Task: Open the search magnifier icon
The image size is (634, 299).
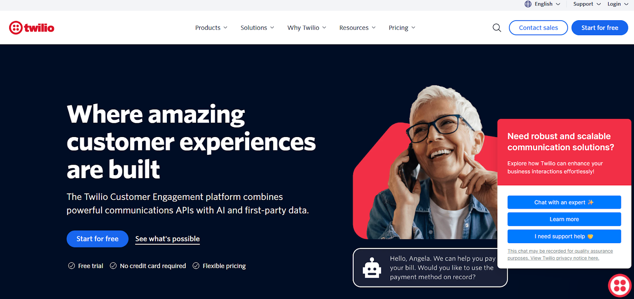Action: tap(497, 28)
